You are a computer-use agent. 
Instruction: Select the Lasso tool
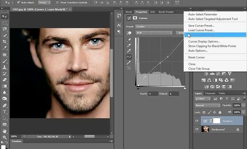(5, 29)
